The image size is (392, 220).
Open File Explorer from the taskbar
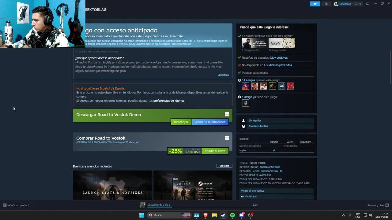coord(214,215)
